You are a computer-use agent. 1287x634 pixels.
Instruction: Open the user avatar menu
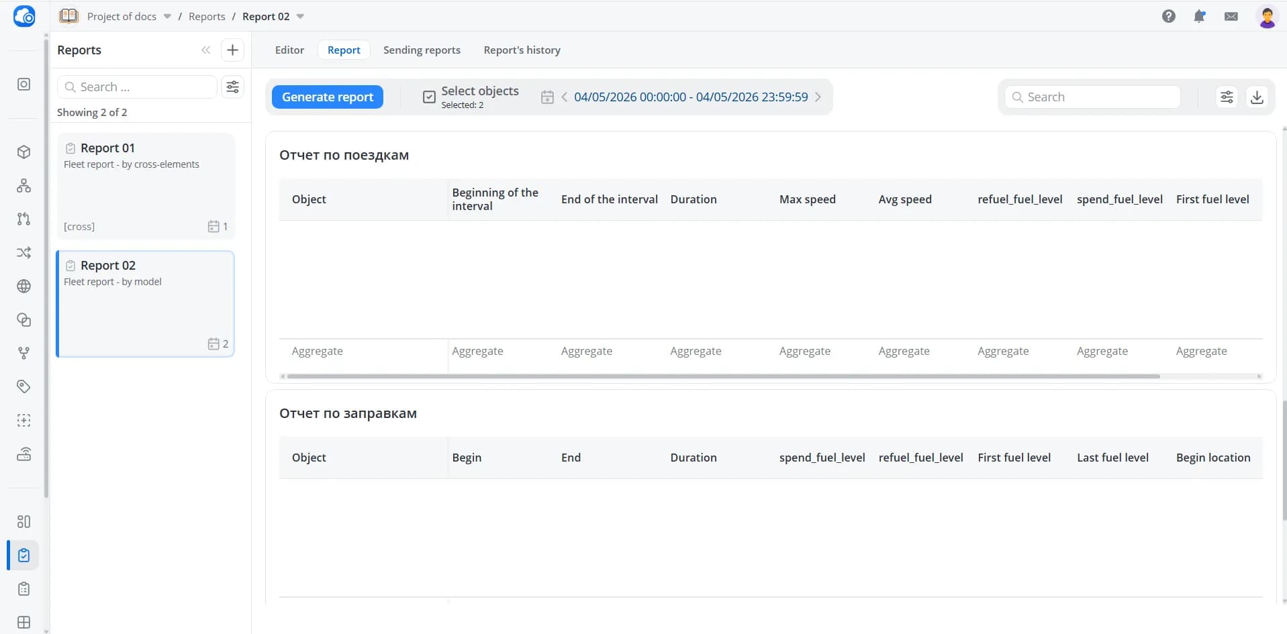pos(1267,17)
